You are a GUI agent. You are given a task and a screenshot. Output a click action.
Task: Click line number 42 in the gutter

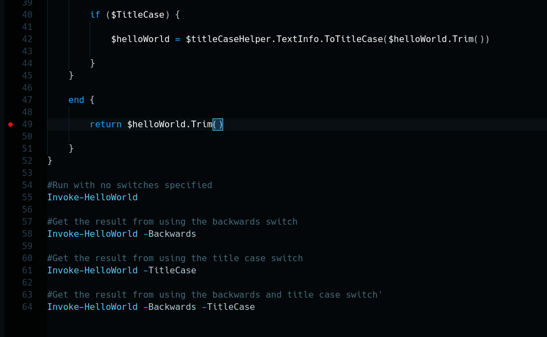click(x=27, y=39)
